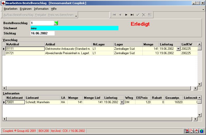
Task: Open Liefertag dropdown in Lieferanten row
Action: pyautogui.click(x=121, y=102)
